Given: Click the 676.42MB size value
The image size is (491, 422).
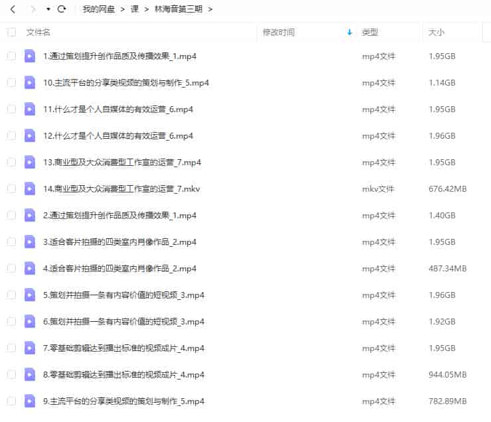Looking at the screenshot, I should point(447,189).
